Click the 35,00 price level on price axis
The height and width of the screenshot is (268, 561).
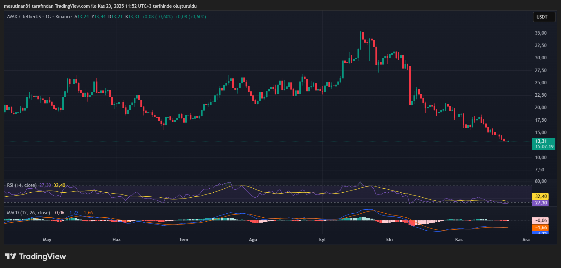pyautogui.click(x=541, y=33)
